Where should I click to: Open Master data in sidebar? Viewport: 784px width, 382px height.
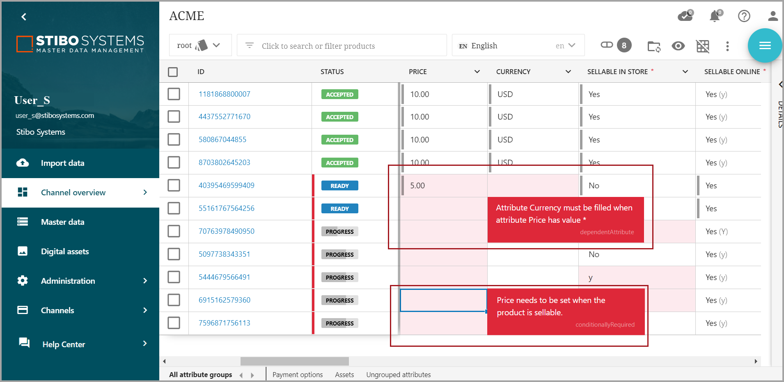coord(62,222)
